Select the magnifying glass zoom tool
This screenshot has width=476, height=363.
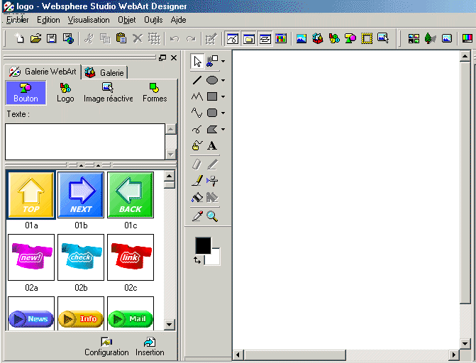coord(212,216)
